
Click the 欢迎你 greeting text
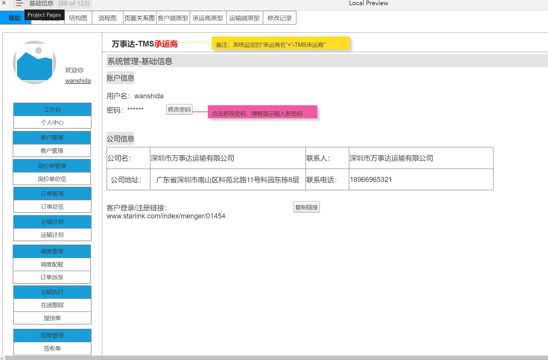(x=74, y=70)
